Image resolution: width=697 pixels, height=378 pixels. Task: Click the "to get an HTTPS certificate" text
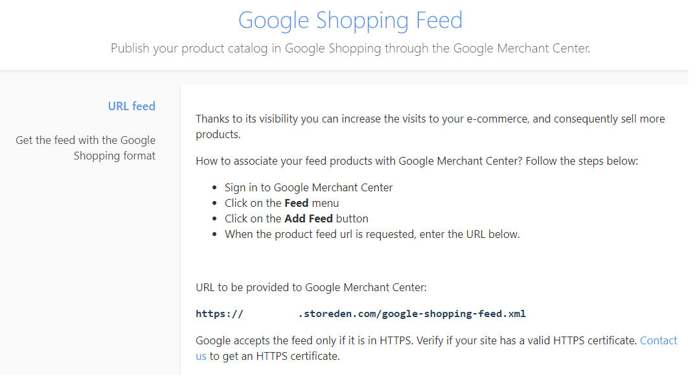[274, 357]
